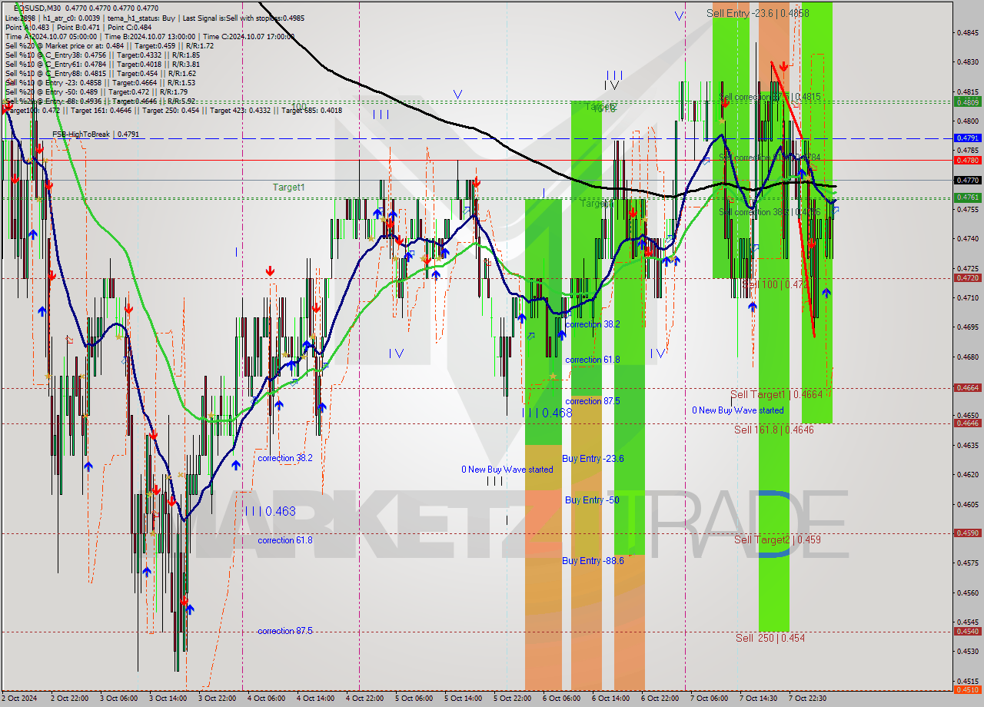Click the '7 Oct 14:30' time axis label

(x=758, y=699)
